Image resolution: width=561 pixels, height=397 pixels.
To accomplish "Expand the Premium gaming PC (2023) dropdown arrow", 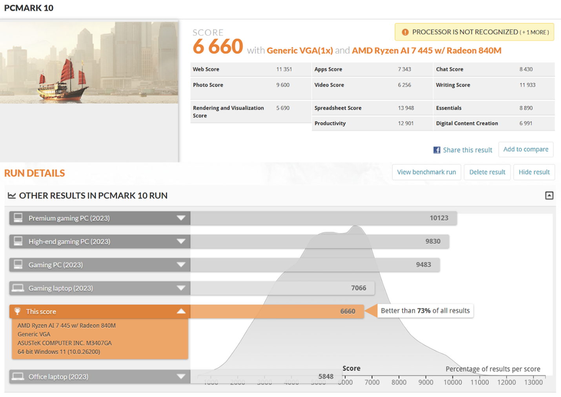I will click(181, 218).
